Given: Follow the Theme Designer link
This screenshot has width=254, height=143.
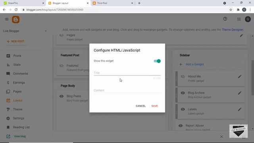Looking at the screenshot, I should [x=232, y=30].
